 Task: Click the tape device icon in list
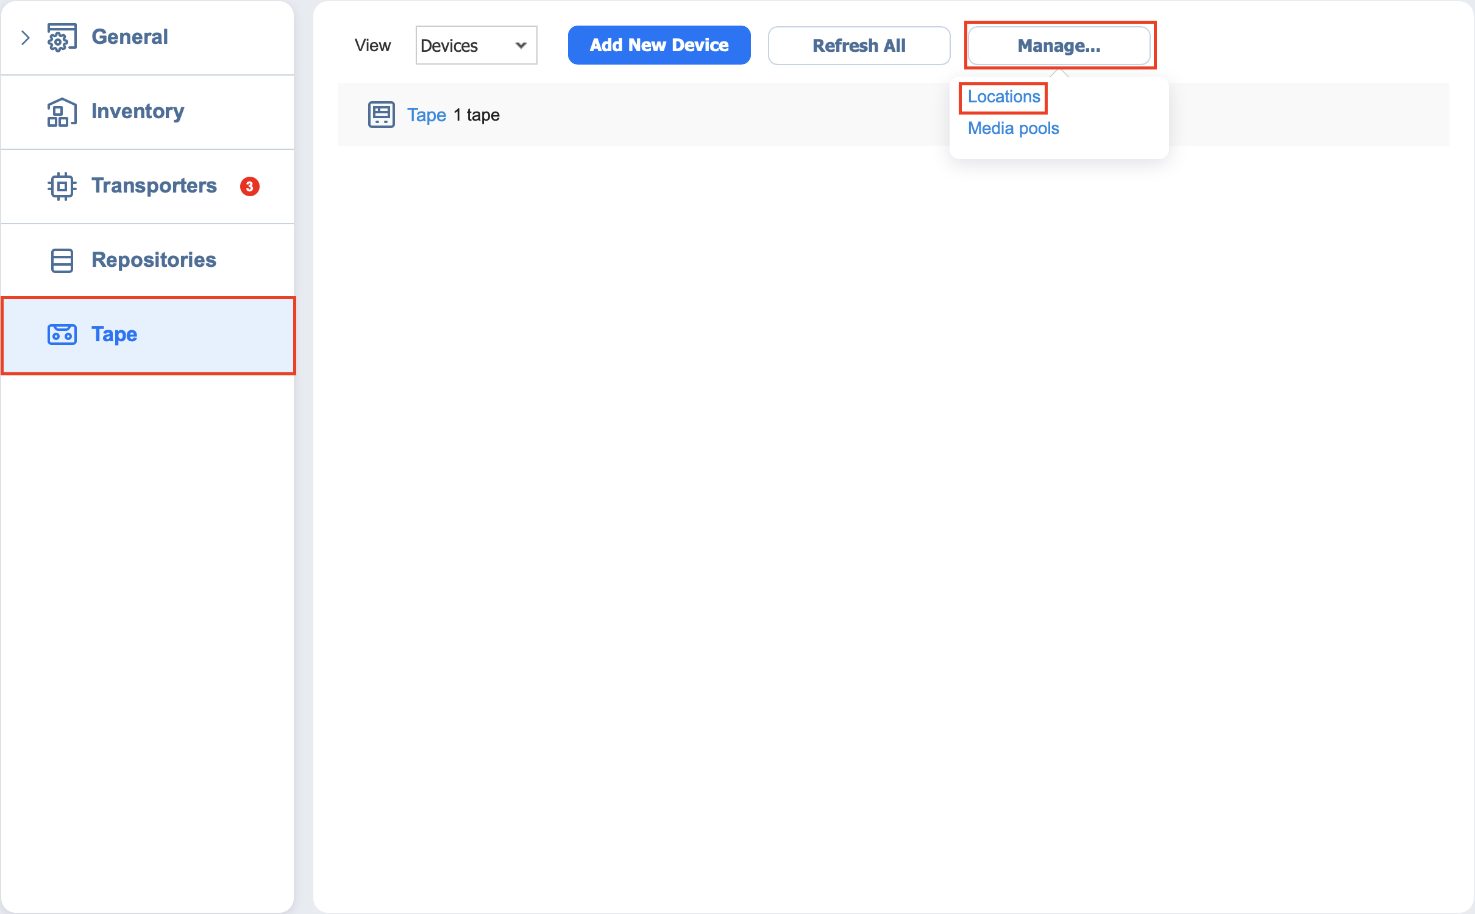tap(382, 115)
